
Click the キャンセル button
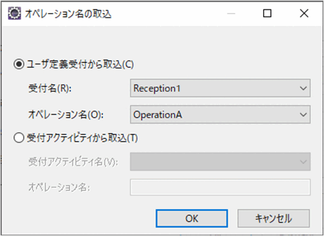pyautogui.click(x=274, y=218)
